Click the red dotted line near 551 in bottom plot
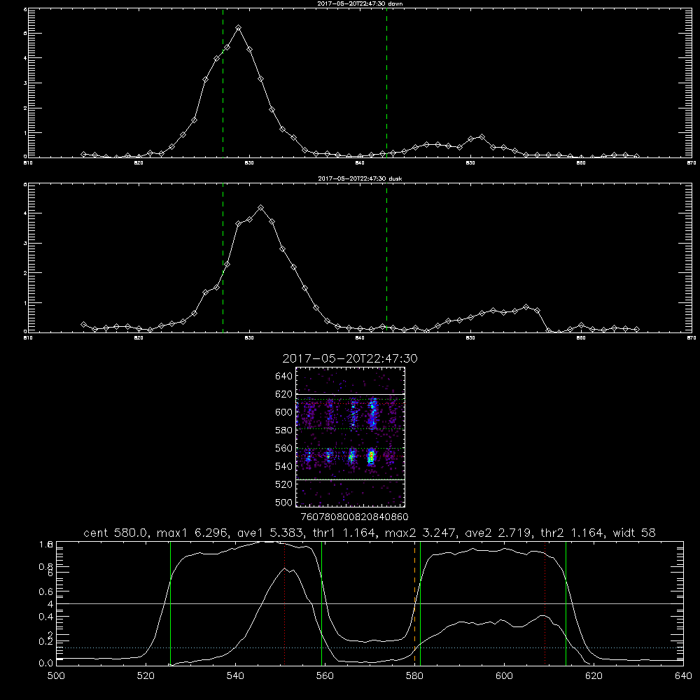The width and height of the screenshot is (700, 700). point(285,603)
